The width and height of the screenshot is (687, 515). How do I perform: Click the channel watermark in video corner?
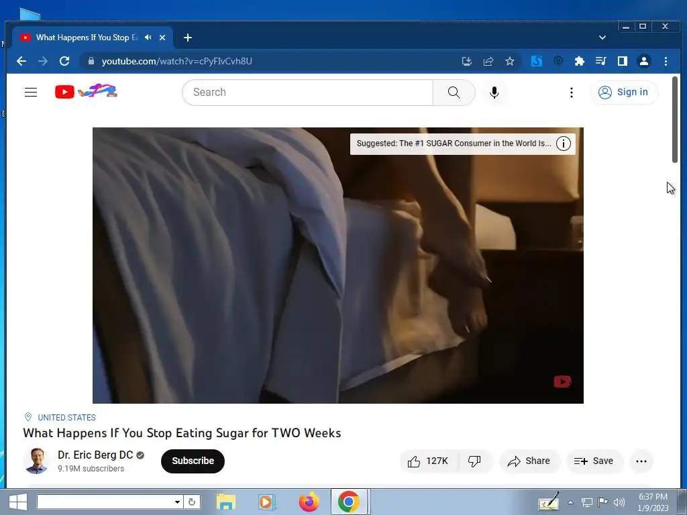point(562,382)
